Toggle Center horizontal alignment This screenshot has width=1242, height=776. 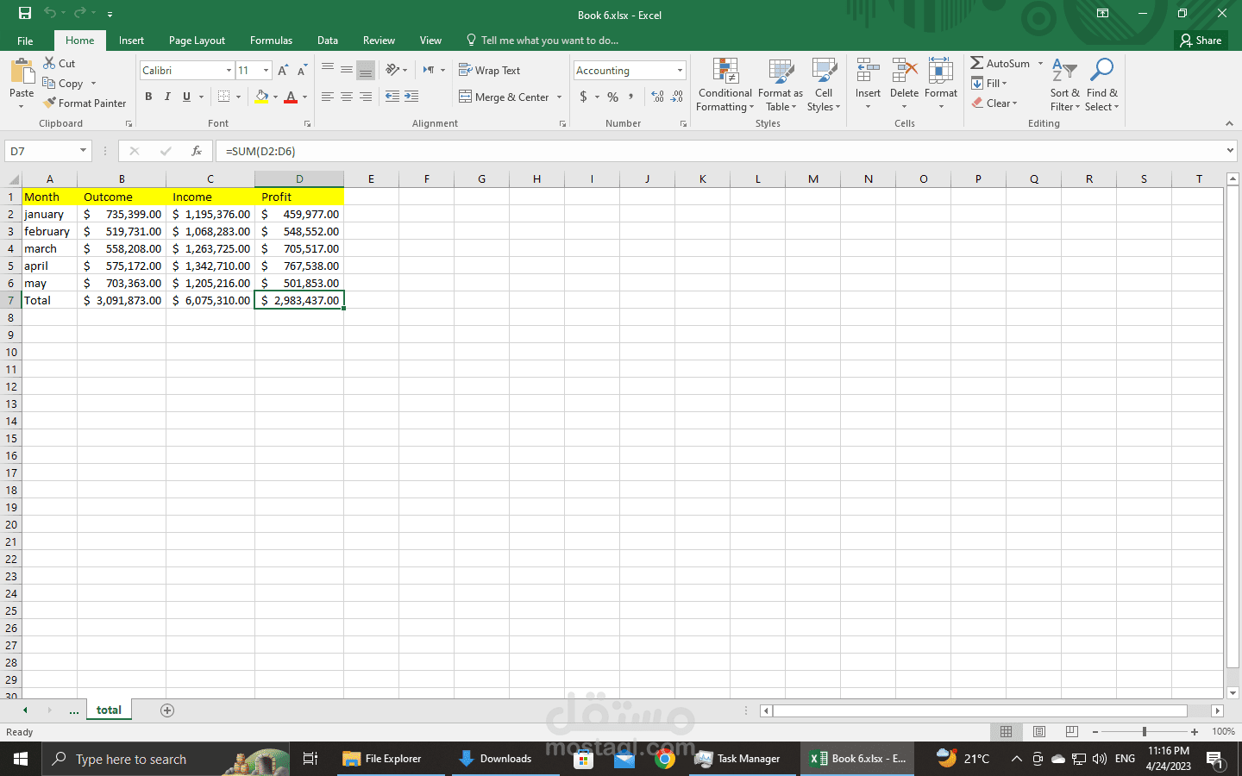pos(347,97)
